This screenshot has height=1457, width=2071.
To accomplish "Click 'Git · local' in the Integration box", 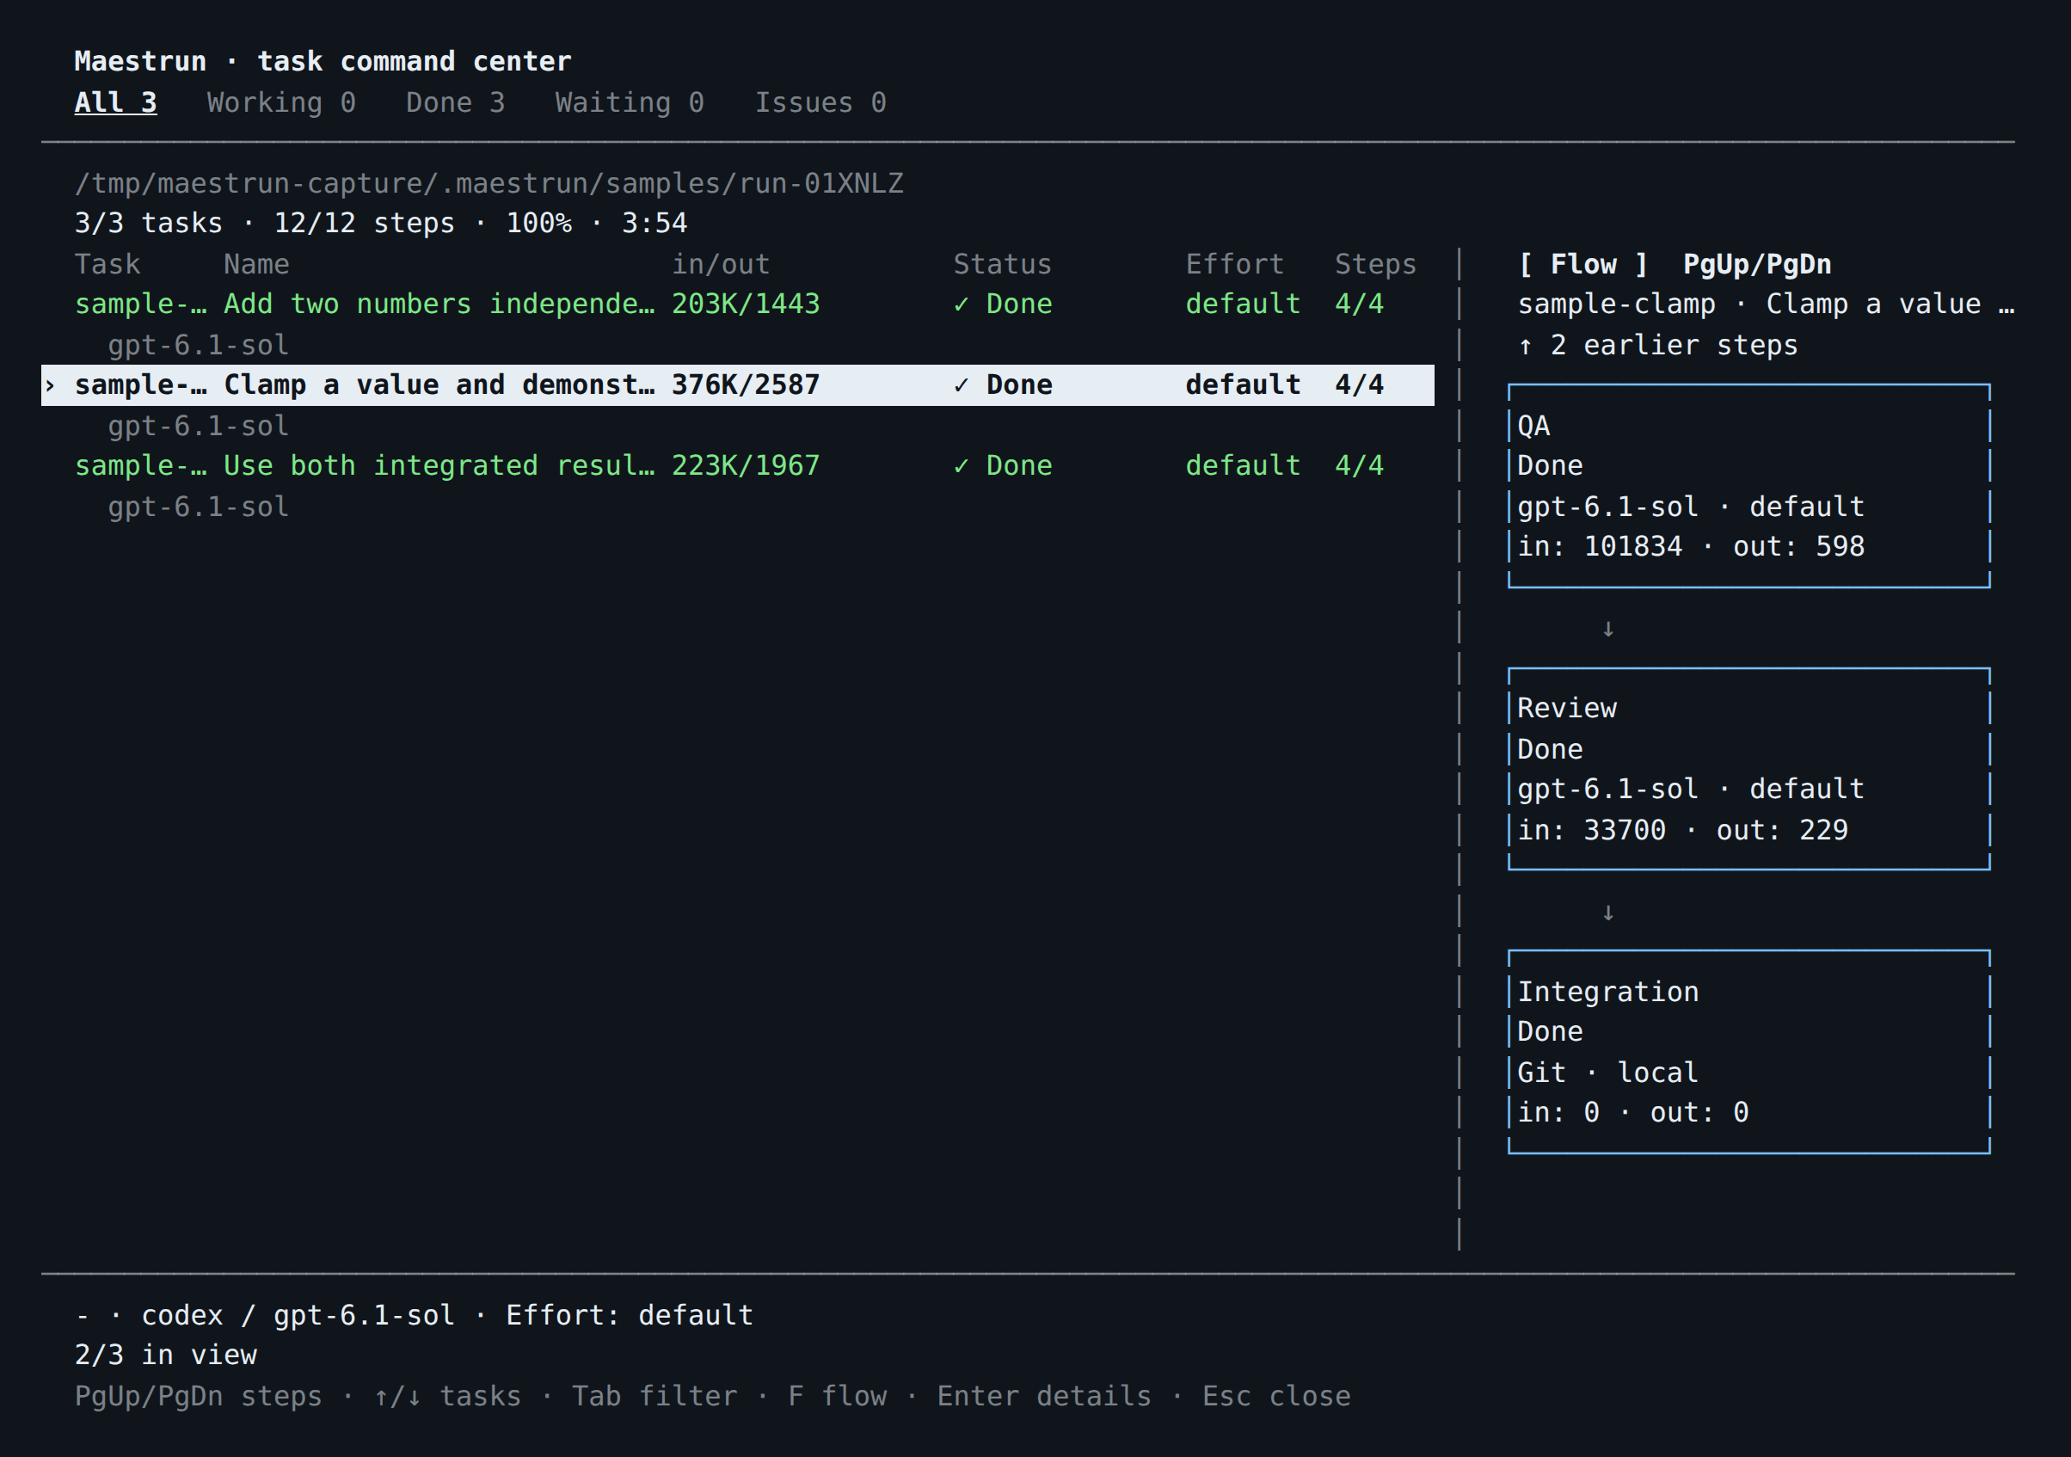I will (x=1608, y=1073).
